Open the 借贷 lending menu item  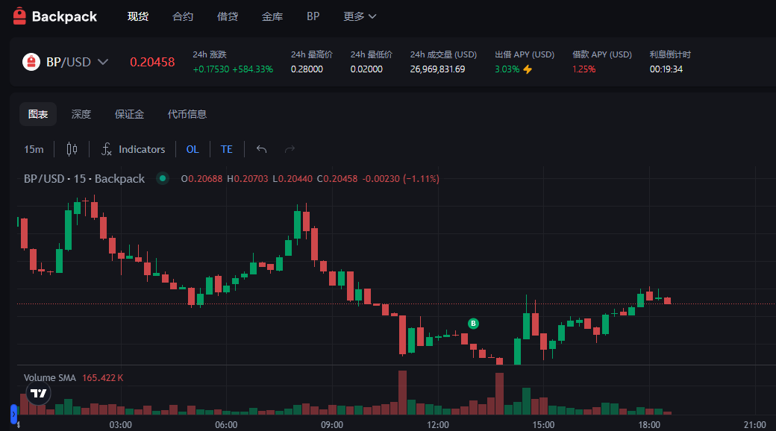[227, 16]
